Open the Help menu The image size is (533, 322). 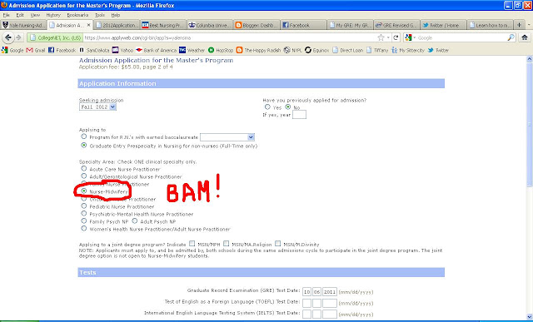coord(116,15)
